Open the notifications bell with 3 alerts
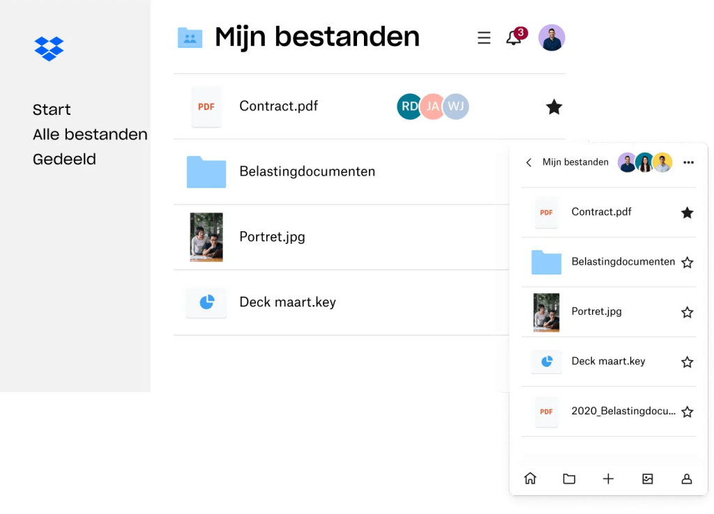This screenshot has height=514, width=714. coord(515,37)
